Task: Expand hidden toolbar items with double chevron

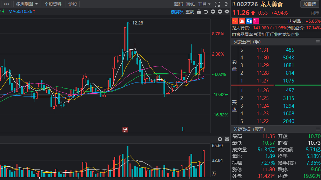Action: (226, 4)
